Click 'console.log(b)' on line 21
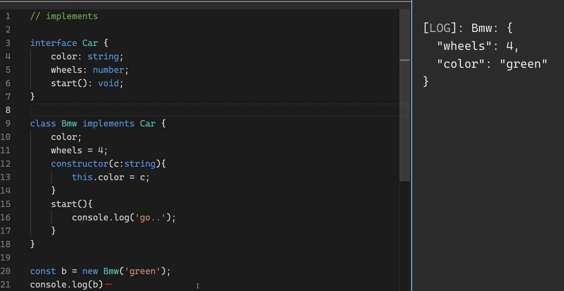Screen dimensions: 564x291 tap(67, 285)
